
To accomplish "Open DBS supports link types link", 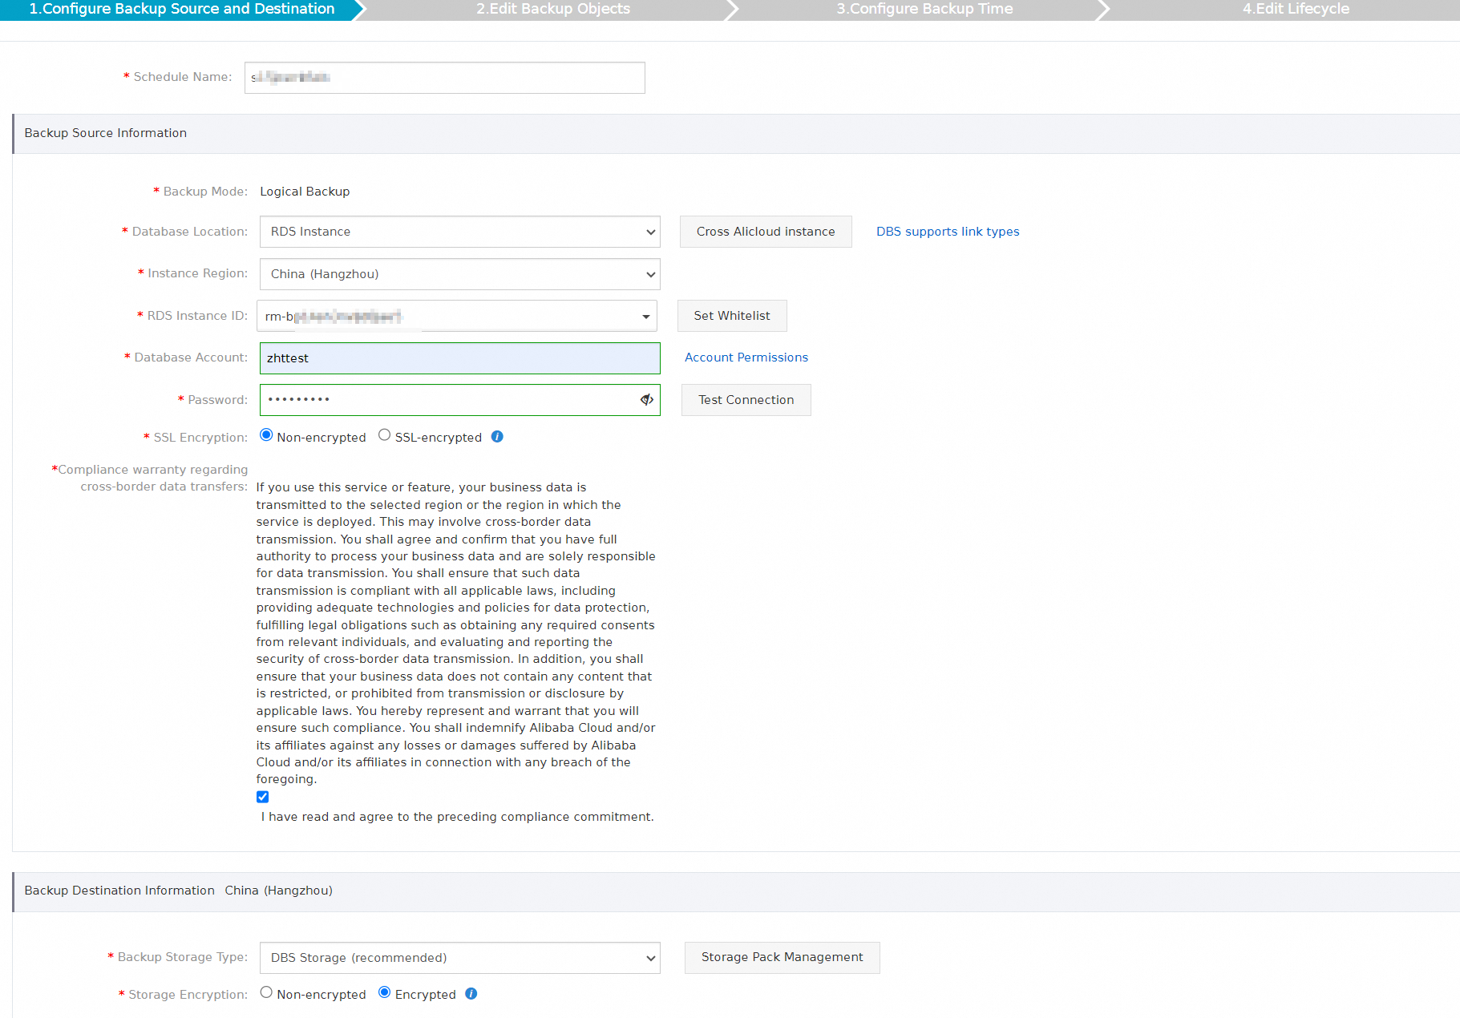I will pyautogui.click(x=948, y=232).
